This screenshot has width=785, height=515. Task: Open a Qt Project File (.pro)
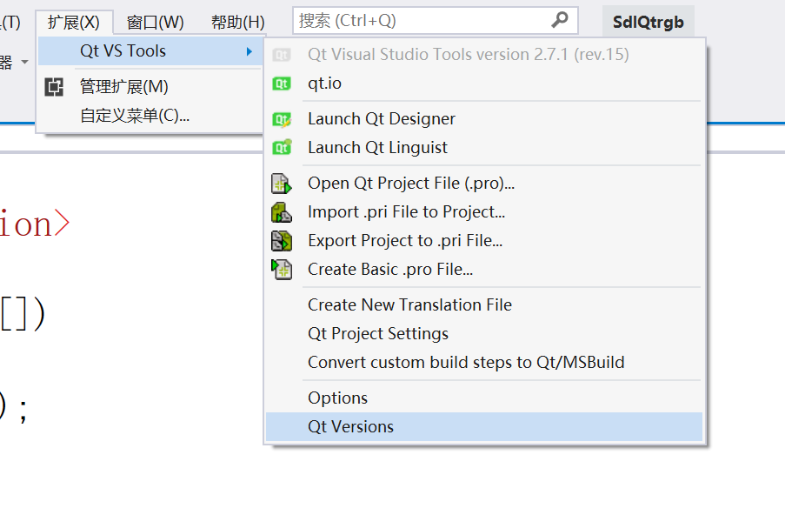411,183
